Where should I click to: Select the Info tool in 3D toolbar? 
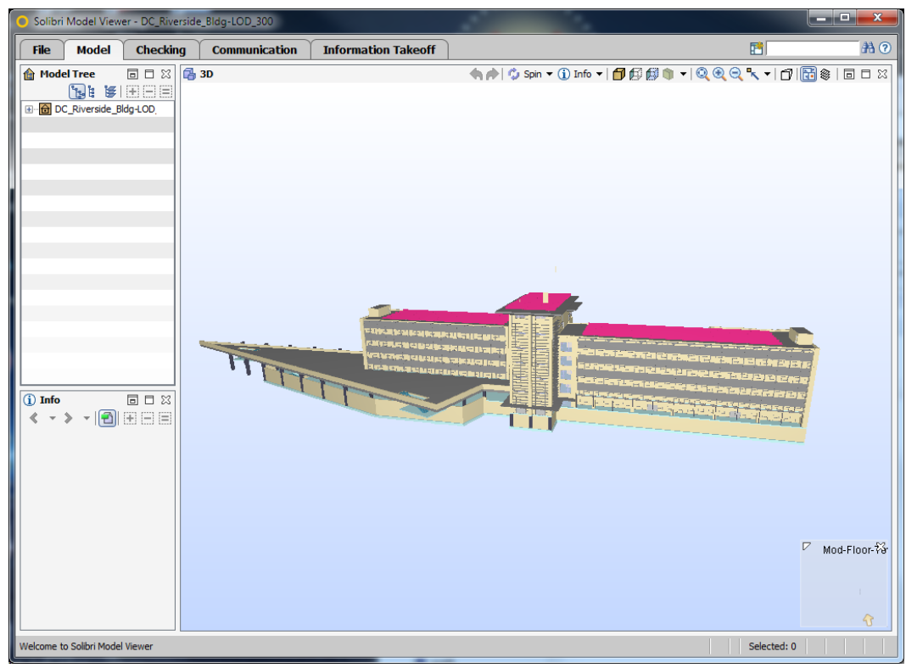(574, 74)
